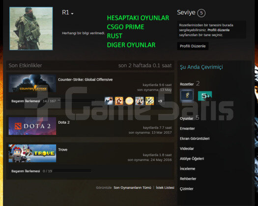Screen dimensions: 258x206
Task: Click the Profili Düzenle button
Action: click(193, 46)
